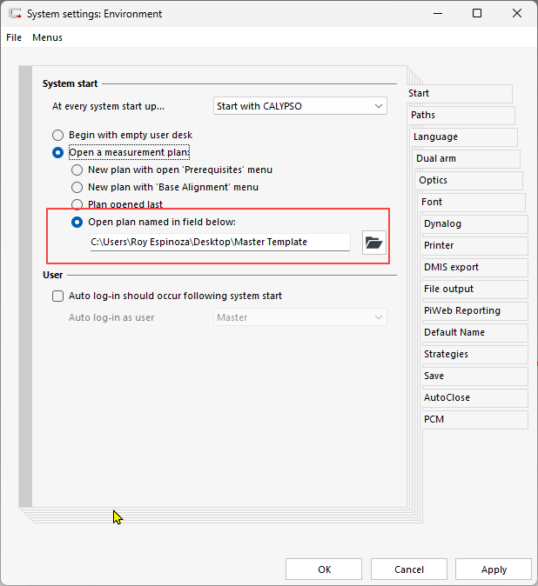Open the Start with CALYPSO dropdown
Screen dimensions: 538x586
tap(300, 106)
